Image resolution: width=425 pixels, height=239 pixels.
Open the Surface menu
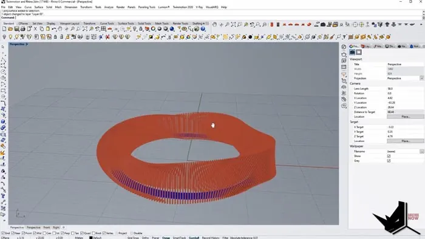(39, 7)
